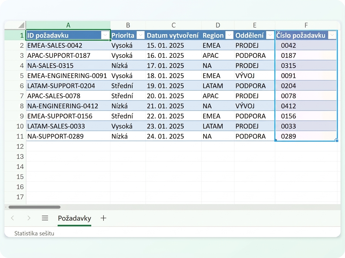Switch to the Požadavky sheet tab
The image size is (345, 258).
[74, 218]
